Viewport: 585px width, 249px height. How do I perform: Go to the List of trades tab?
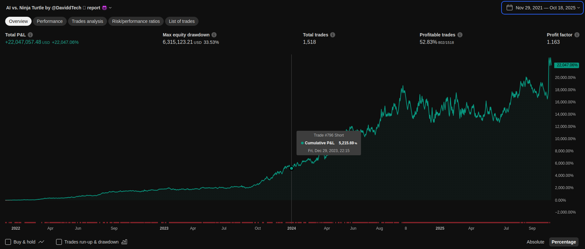[x=181, y=21]
